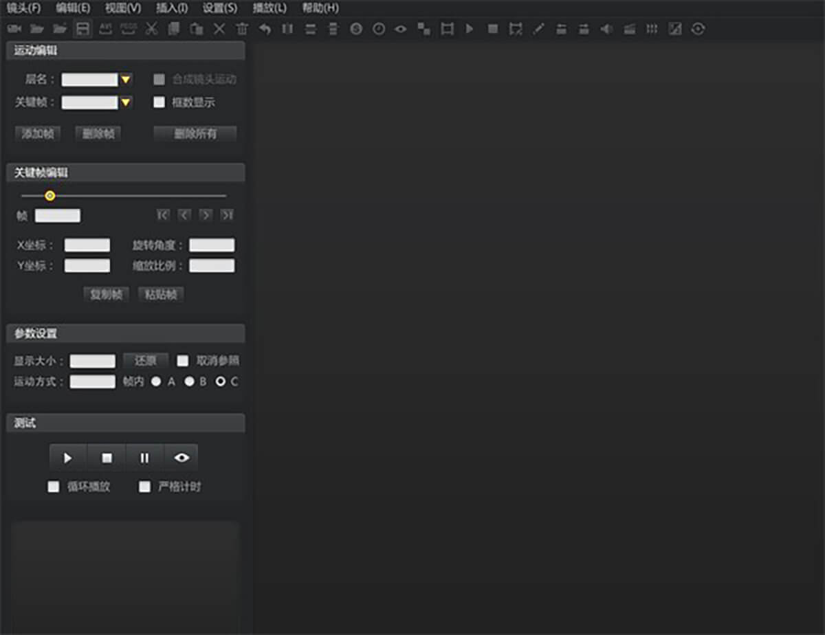The width and height of the screenshot is (825, 635).
Task: Click the X delete toolbar icon
Action: (x=219, y=29)
